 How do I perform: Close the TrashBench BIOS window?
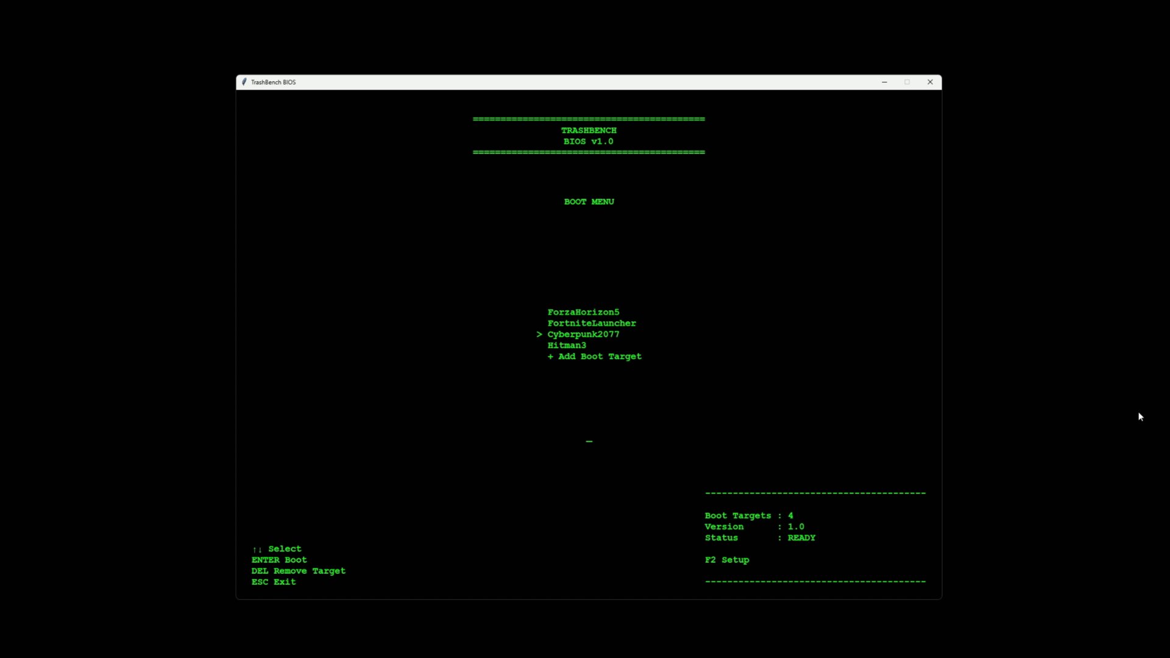[930, 82]
